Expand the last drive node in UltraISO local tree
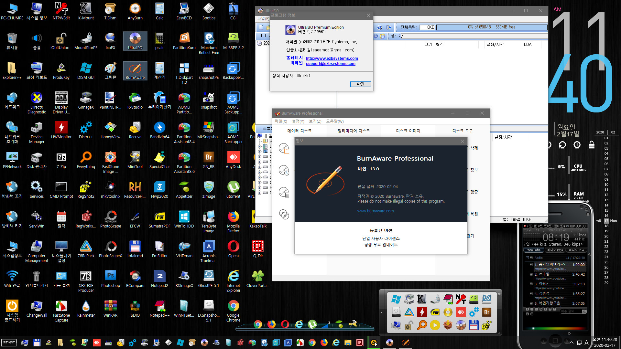 coord(259,193)
